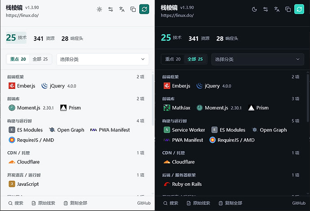Click RequireJS / AMD entry in light panel

(x=31, y=140)
